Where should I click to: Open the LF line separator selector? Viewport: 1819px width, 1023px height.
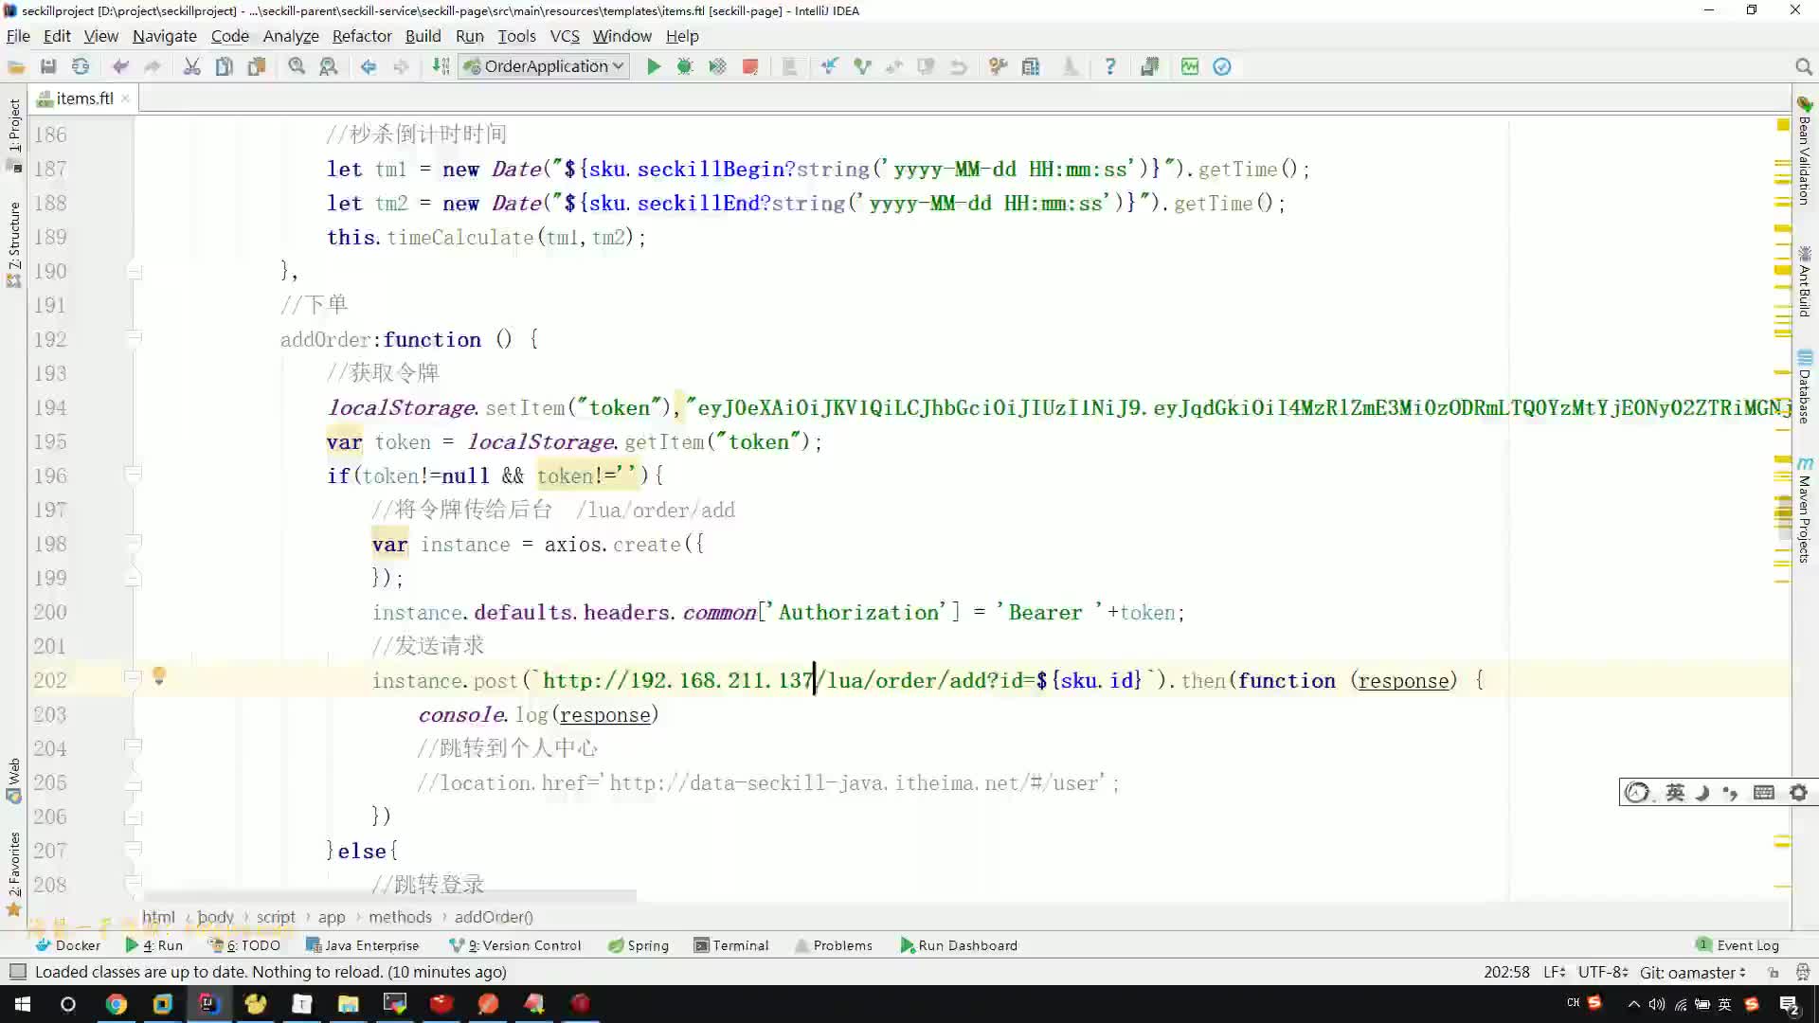tap(1554, 972)
